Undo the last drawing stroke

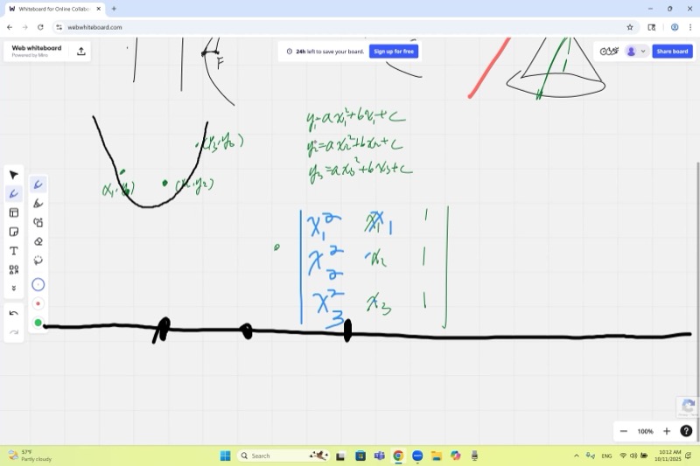coord(14,313)
